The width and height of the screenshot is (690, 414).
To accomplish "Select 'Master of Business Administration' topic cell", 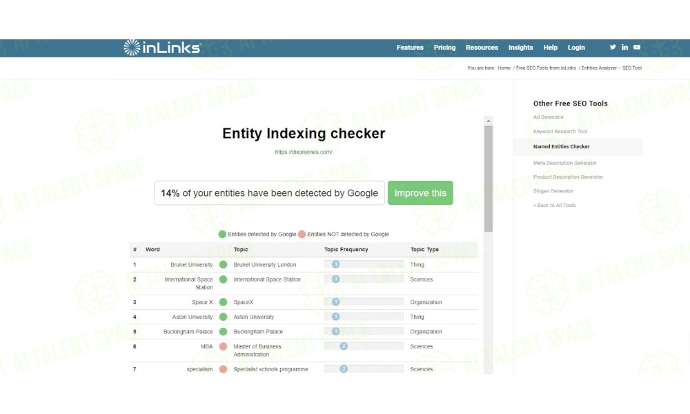I will (x=257, y=351).
